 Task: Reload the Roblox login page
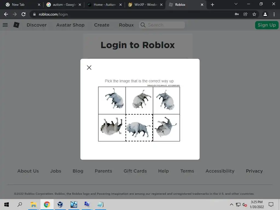pos(24,14)
